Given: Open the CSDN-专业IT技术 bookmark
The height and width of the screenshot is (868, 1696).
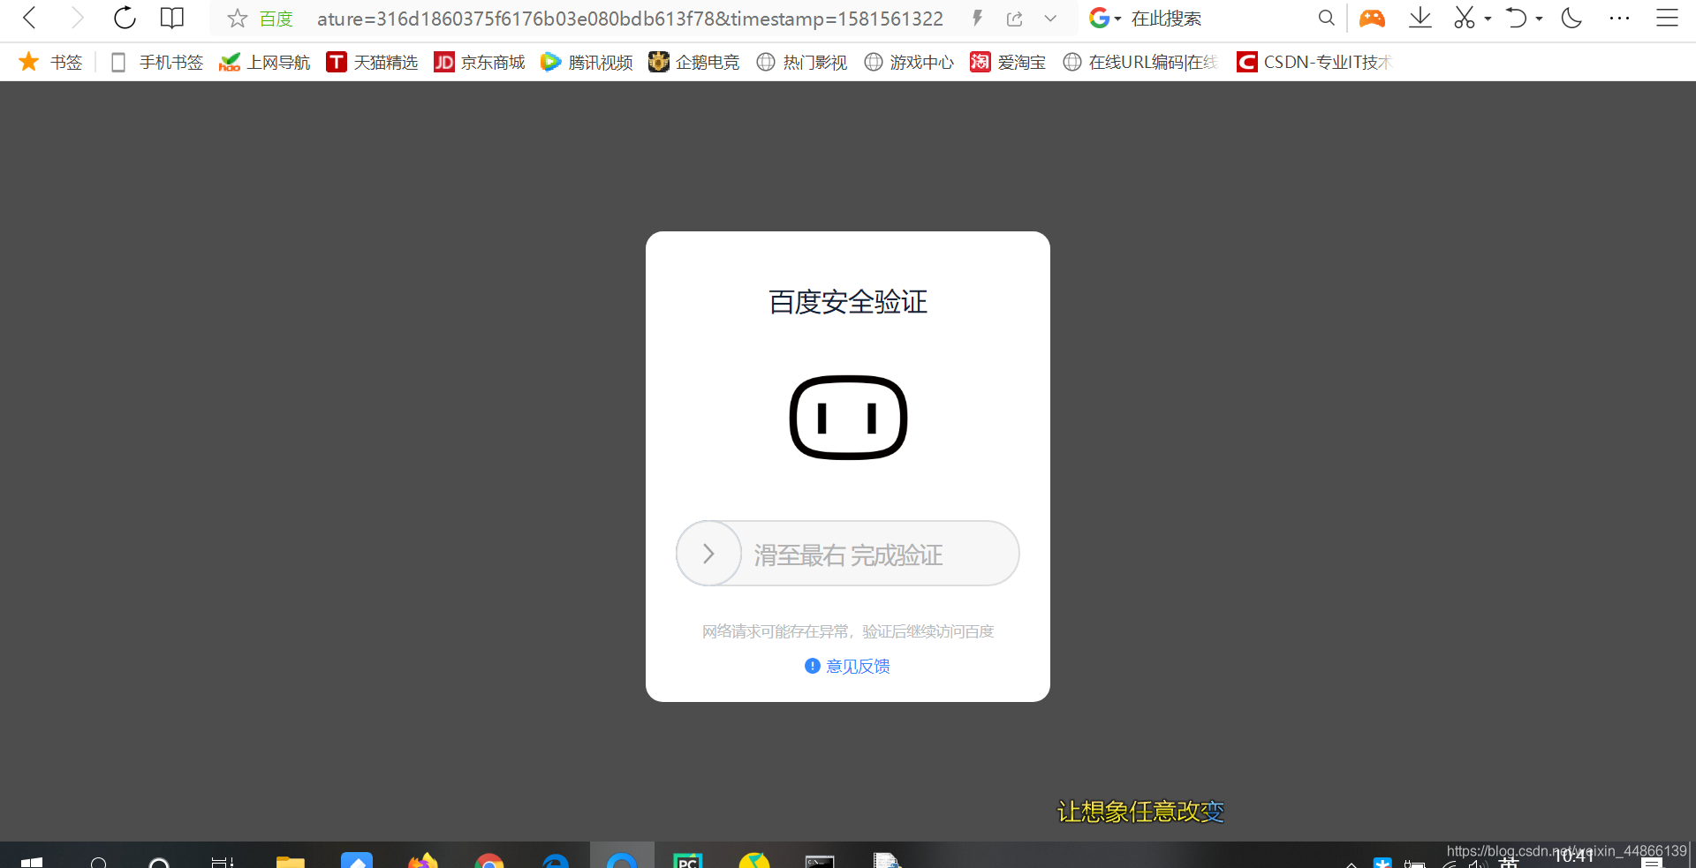Looking at the screenshot, I should (x=1314, y=62).
